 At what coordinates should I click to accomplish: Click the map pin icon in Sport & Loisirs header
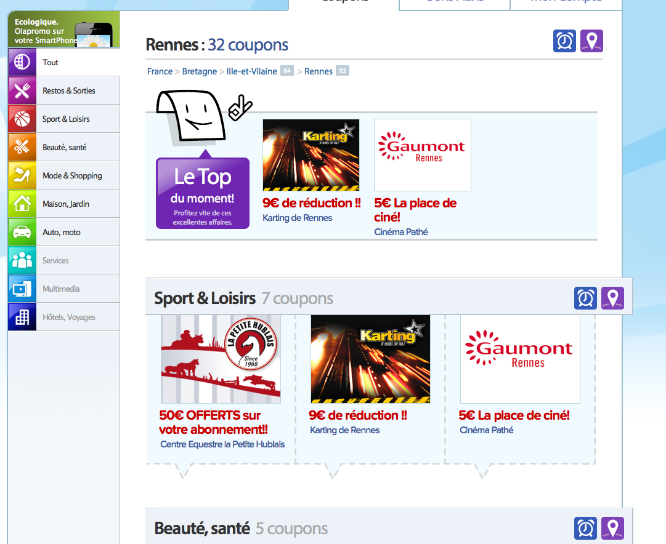pos(612,298)
